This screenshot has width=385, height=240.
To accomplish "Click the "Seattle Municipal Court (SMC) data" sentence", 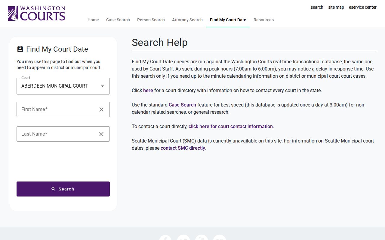I will (253, 144).
